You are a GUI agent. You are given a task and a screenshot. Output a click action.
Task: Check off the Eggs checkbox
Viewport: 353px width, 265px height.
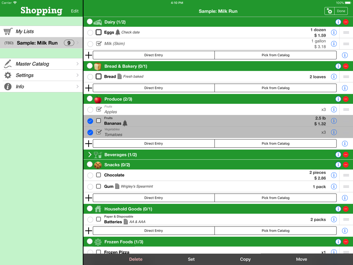tap(98, 33)
